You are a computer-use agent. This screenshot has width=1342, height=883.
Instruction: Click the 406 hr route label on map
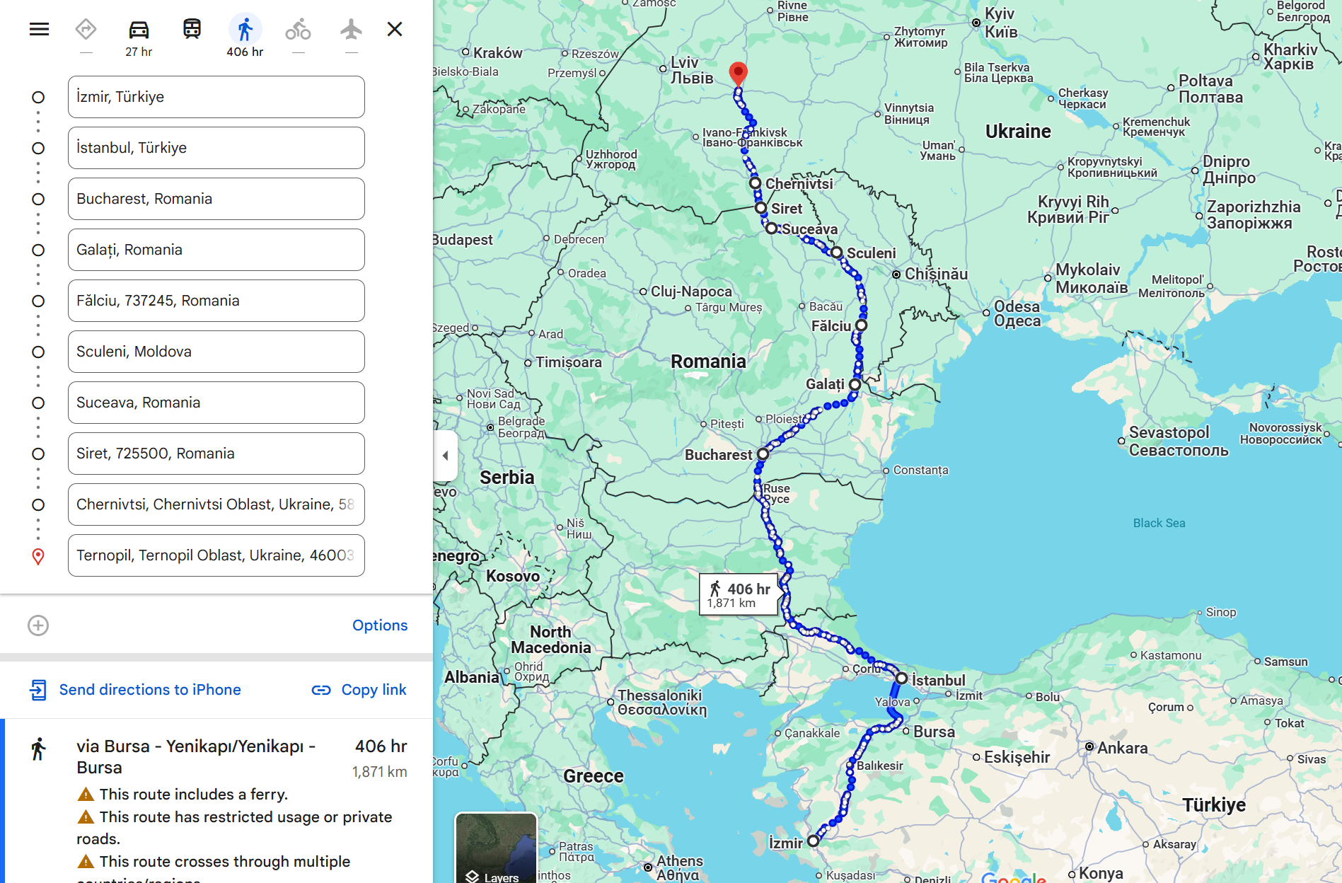click(x=739, y=594)
